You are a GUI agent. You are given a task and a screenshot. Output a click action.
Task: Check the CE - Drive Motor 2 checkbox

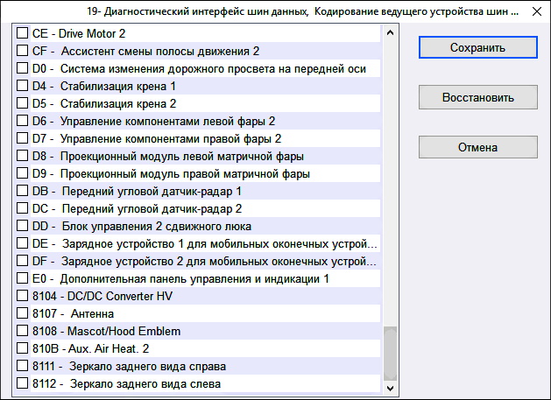23,33
